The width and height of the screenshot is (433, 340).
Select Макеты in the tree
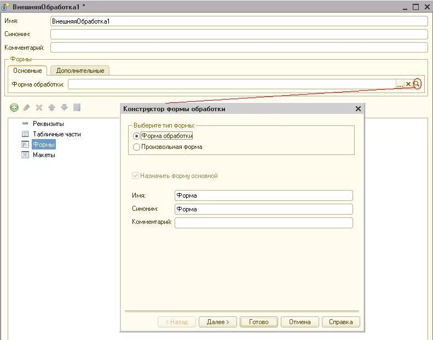pyautogui.click(x=44, y=155)
